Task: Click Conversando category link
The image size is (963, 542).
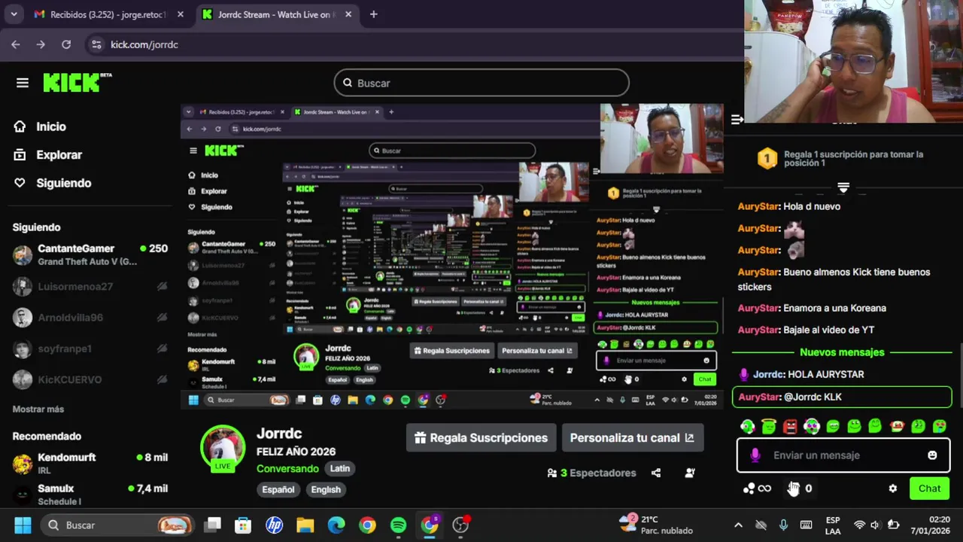Action: [x=287, y=468]
